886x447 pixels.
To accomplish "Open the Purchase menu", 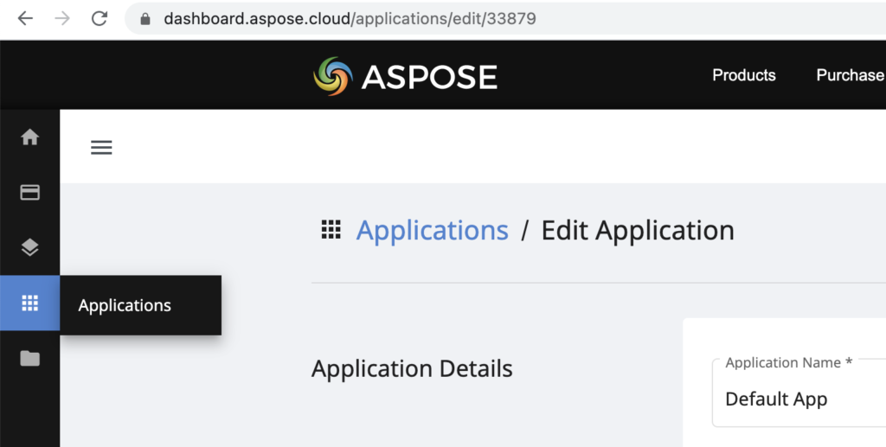I will [x=849, y=75].
